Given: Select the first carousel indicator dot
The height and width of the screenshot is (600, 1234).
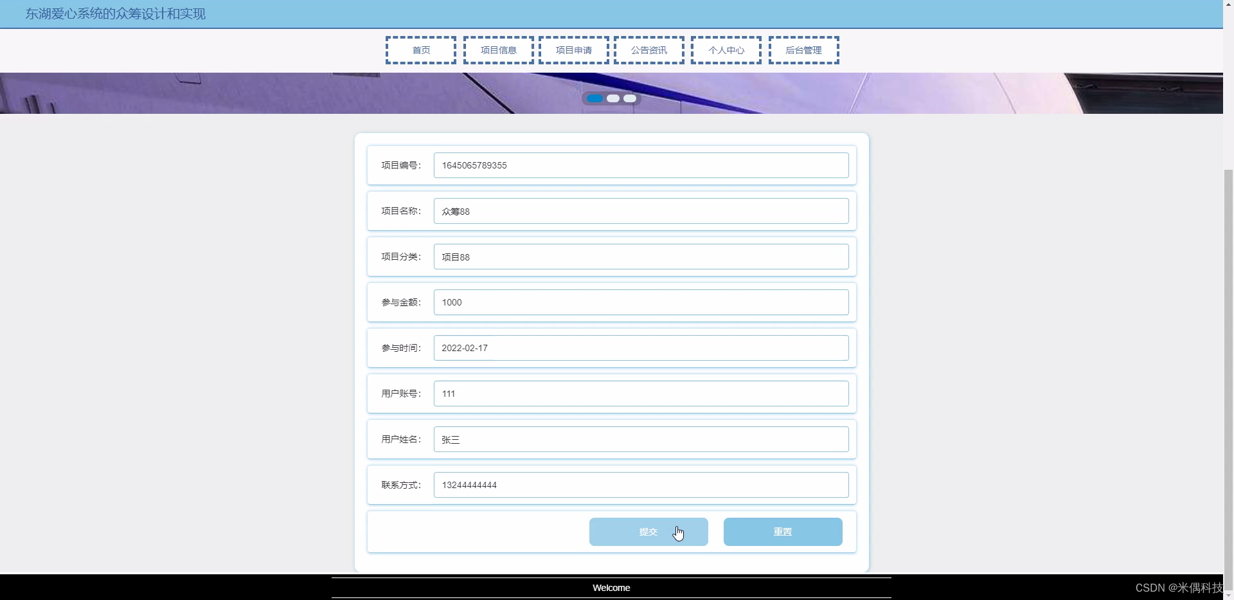Looking at the screenshot, I should click(x=593, y=98).
